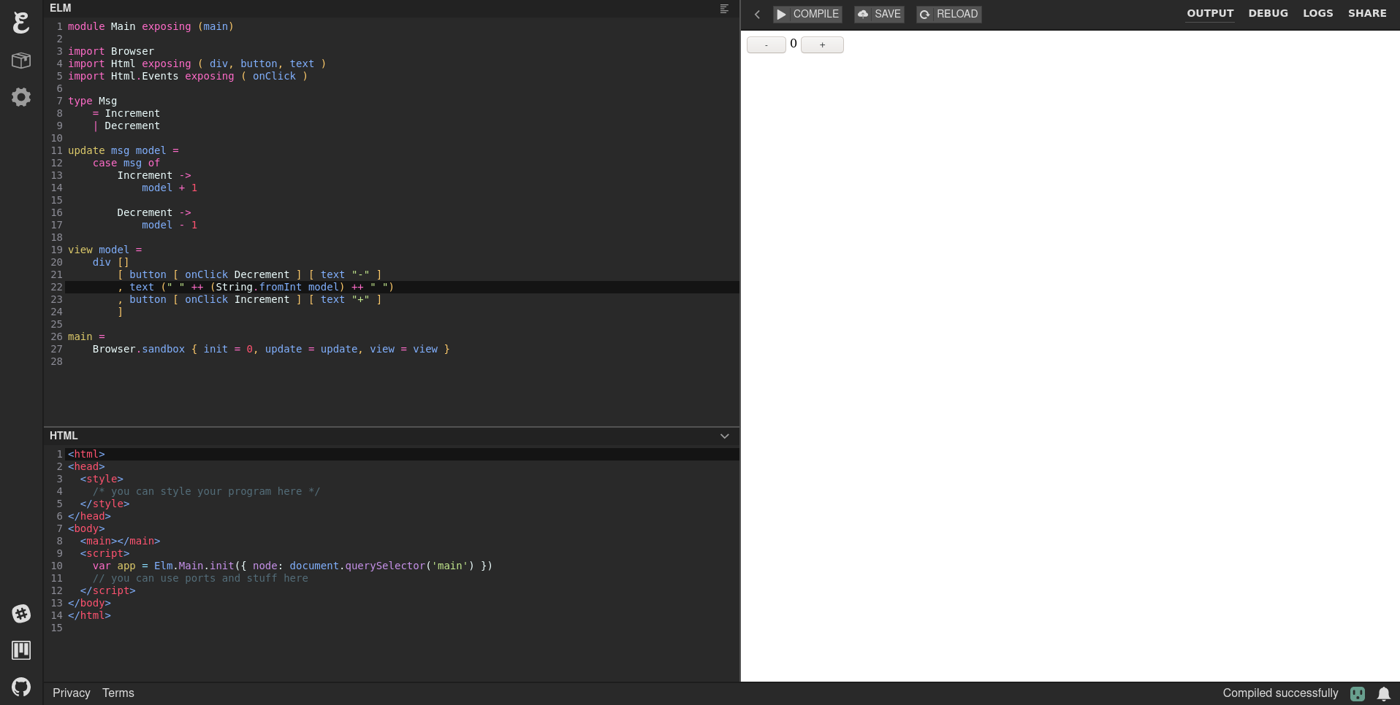
Task: Click the '| Decrement' type line
Action: (x=126, y=126)
